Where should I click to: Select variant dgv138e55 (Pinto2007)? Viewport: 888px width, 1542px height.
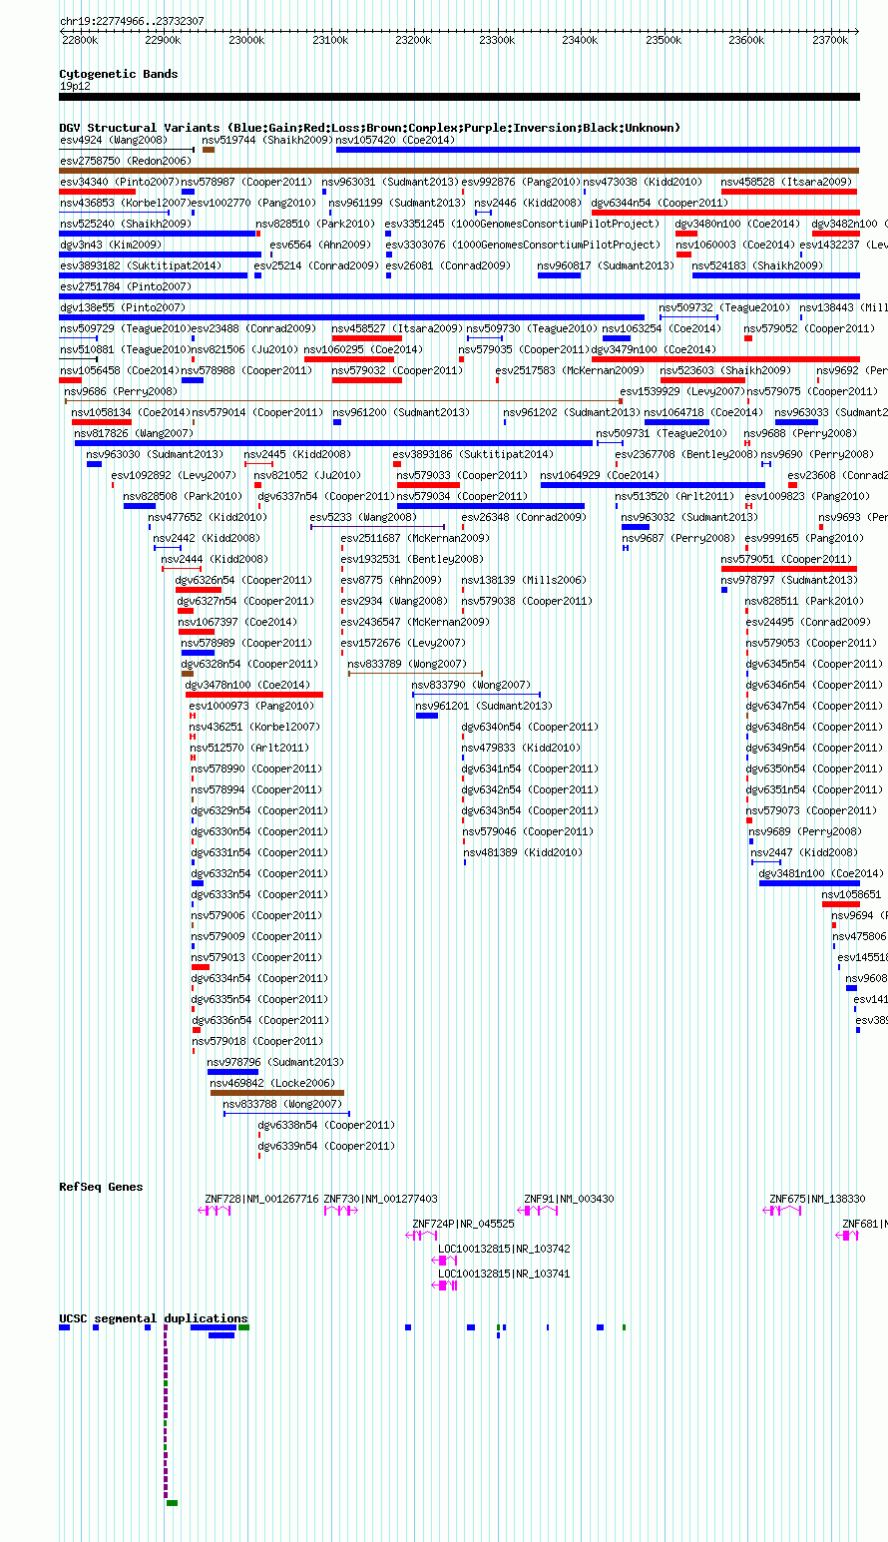[x=122, y=307]
